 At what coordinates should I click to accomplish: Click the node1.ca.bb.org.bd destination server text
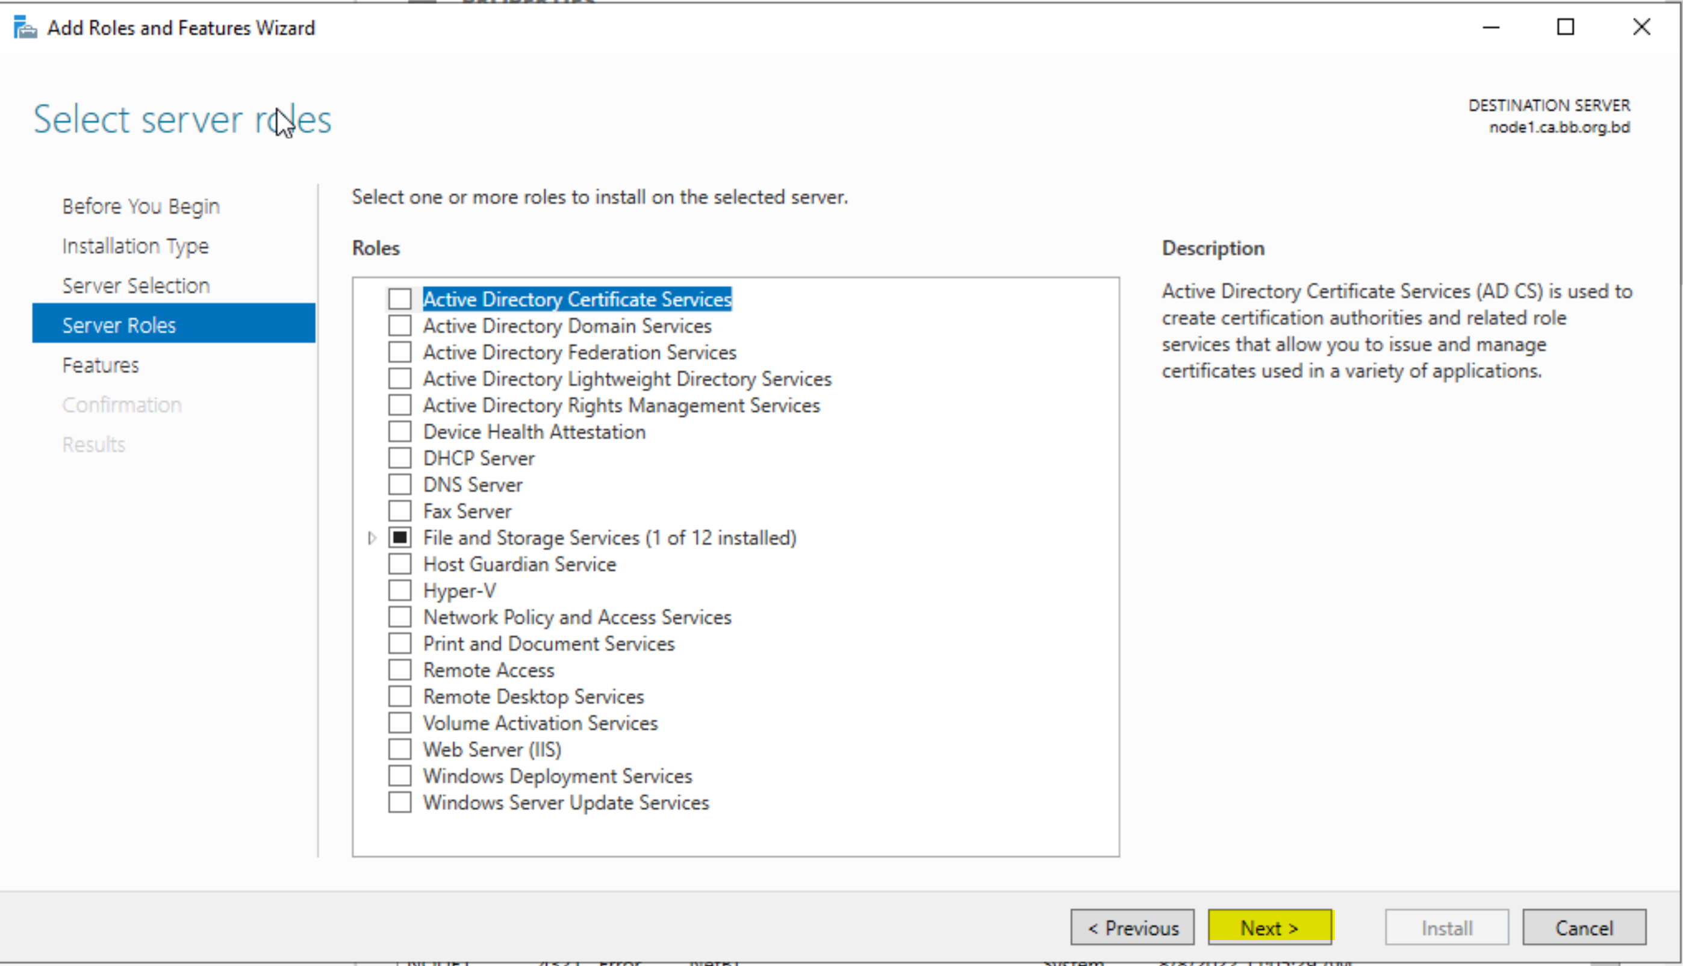click(1559, 128)
